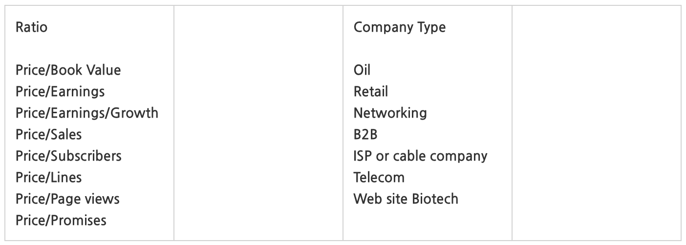Viewport: 686px width, 245px height.
Task: Select the Price/Earnings/Growth ratio text
Action: coord(87,113)
